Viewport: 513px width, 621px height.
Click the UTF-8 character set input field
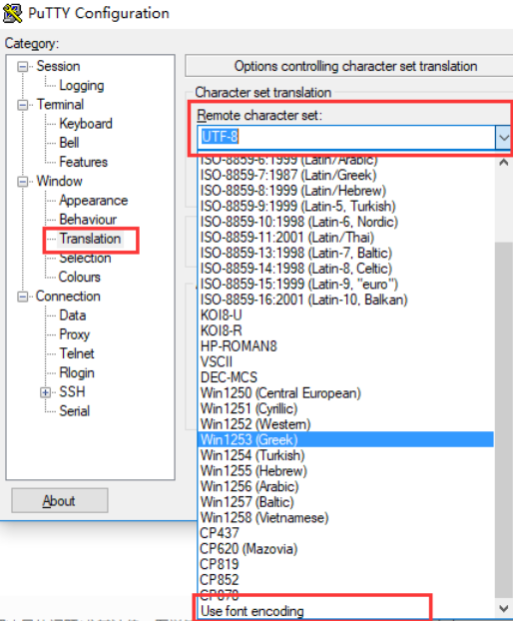[x=345, y=138]
